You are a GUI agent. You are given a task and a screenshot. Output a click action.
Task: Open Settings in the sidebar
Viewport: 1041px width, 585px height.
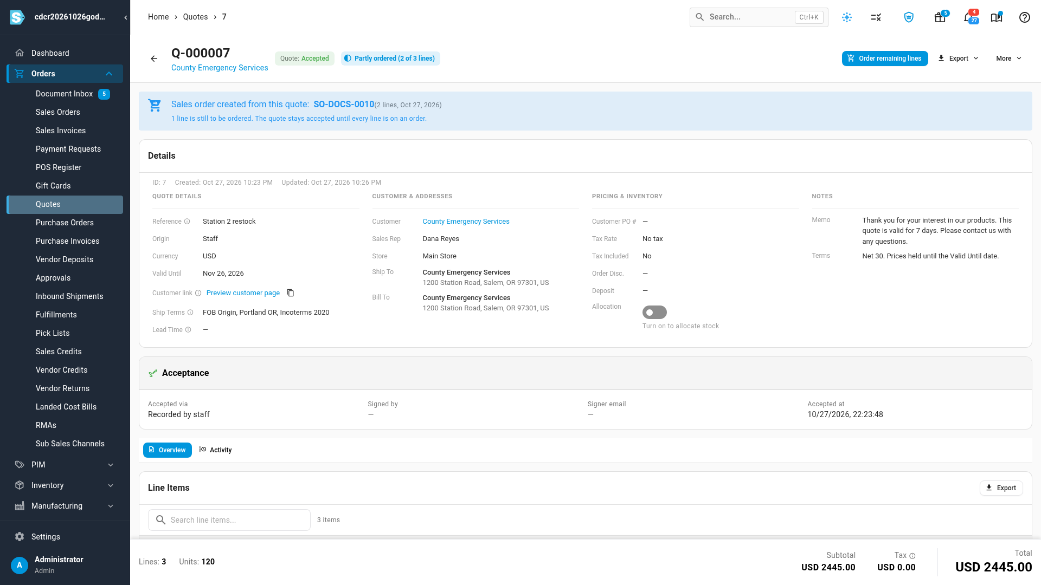[65, 537]
